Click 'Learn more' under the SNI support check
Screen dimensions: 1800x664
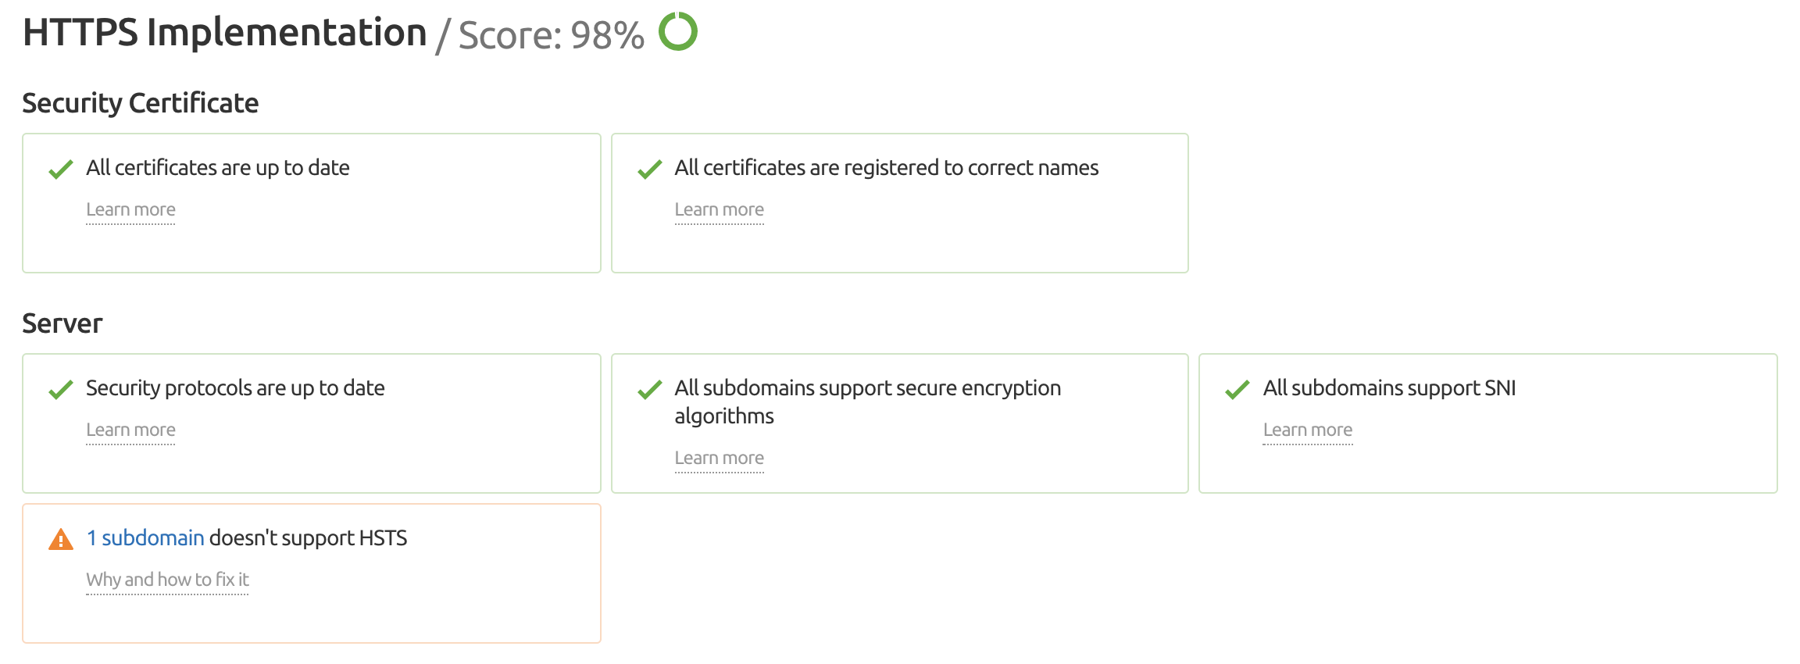pos(1308,429)
